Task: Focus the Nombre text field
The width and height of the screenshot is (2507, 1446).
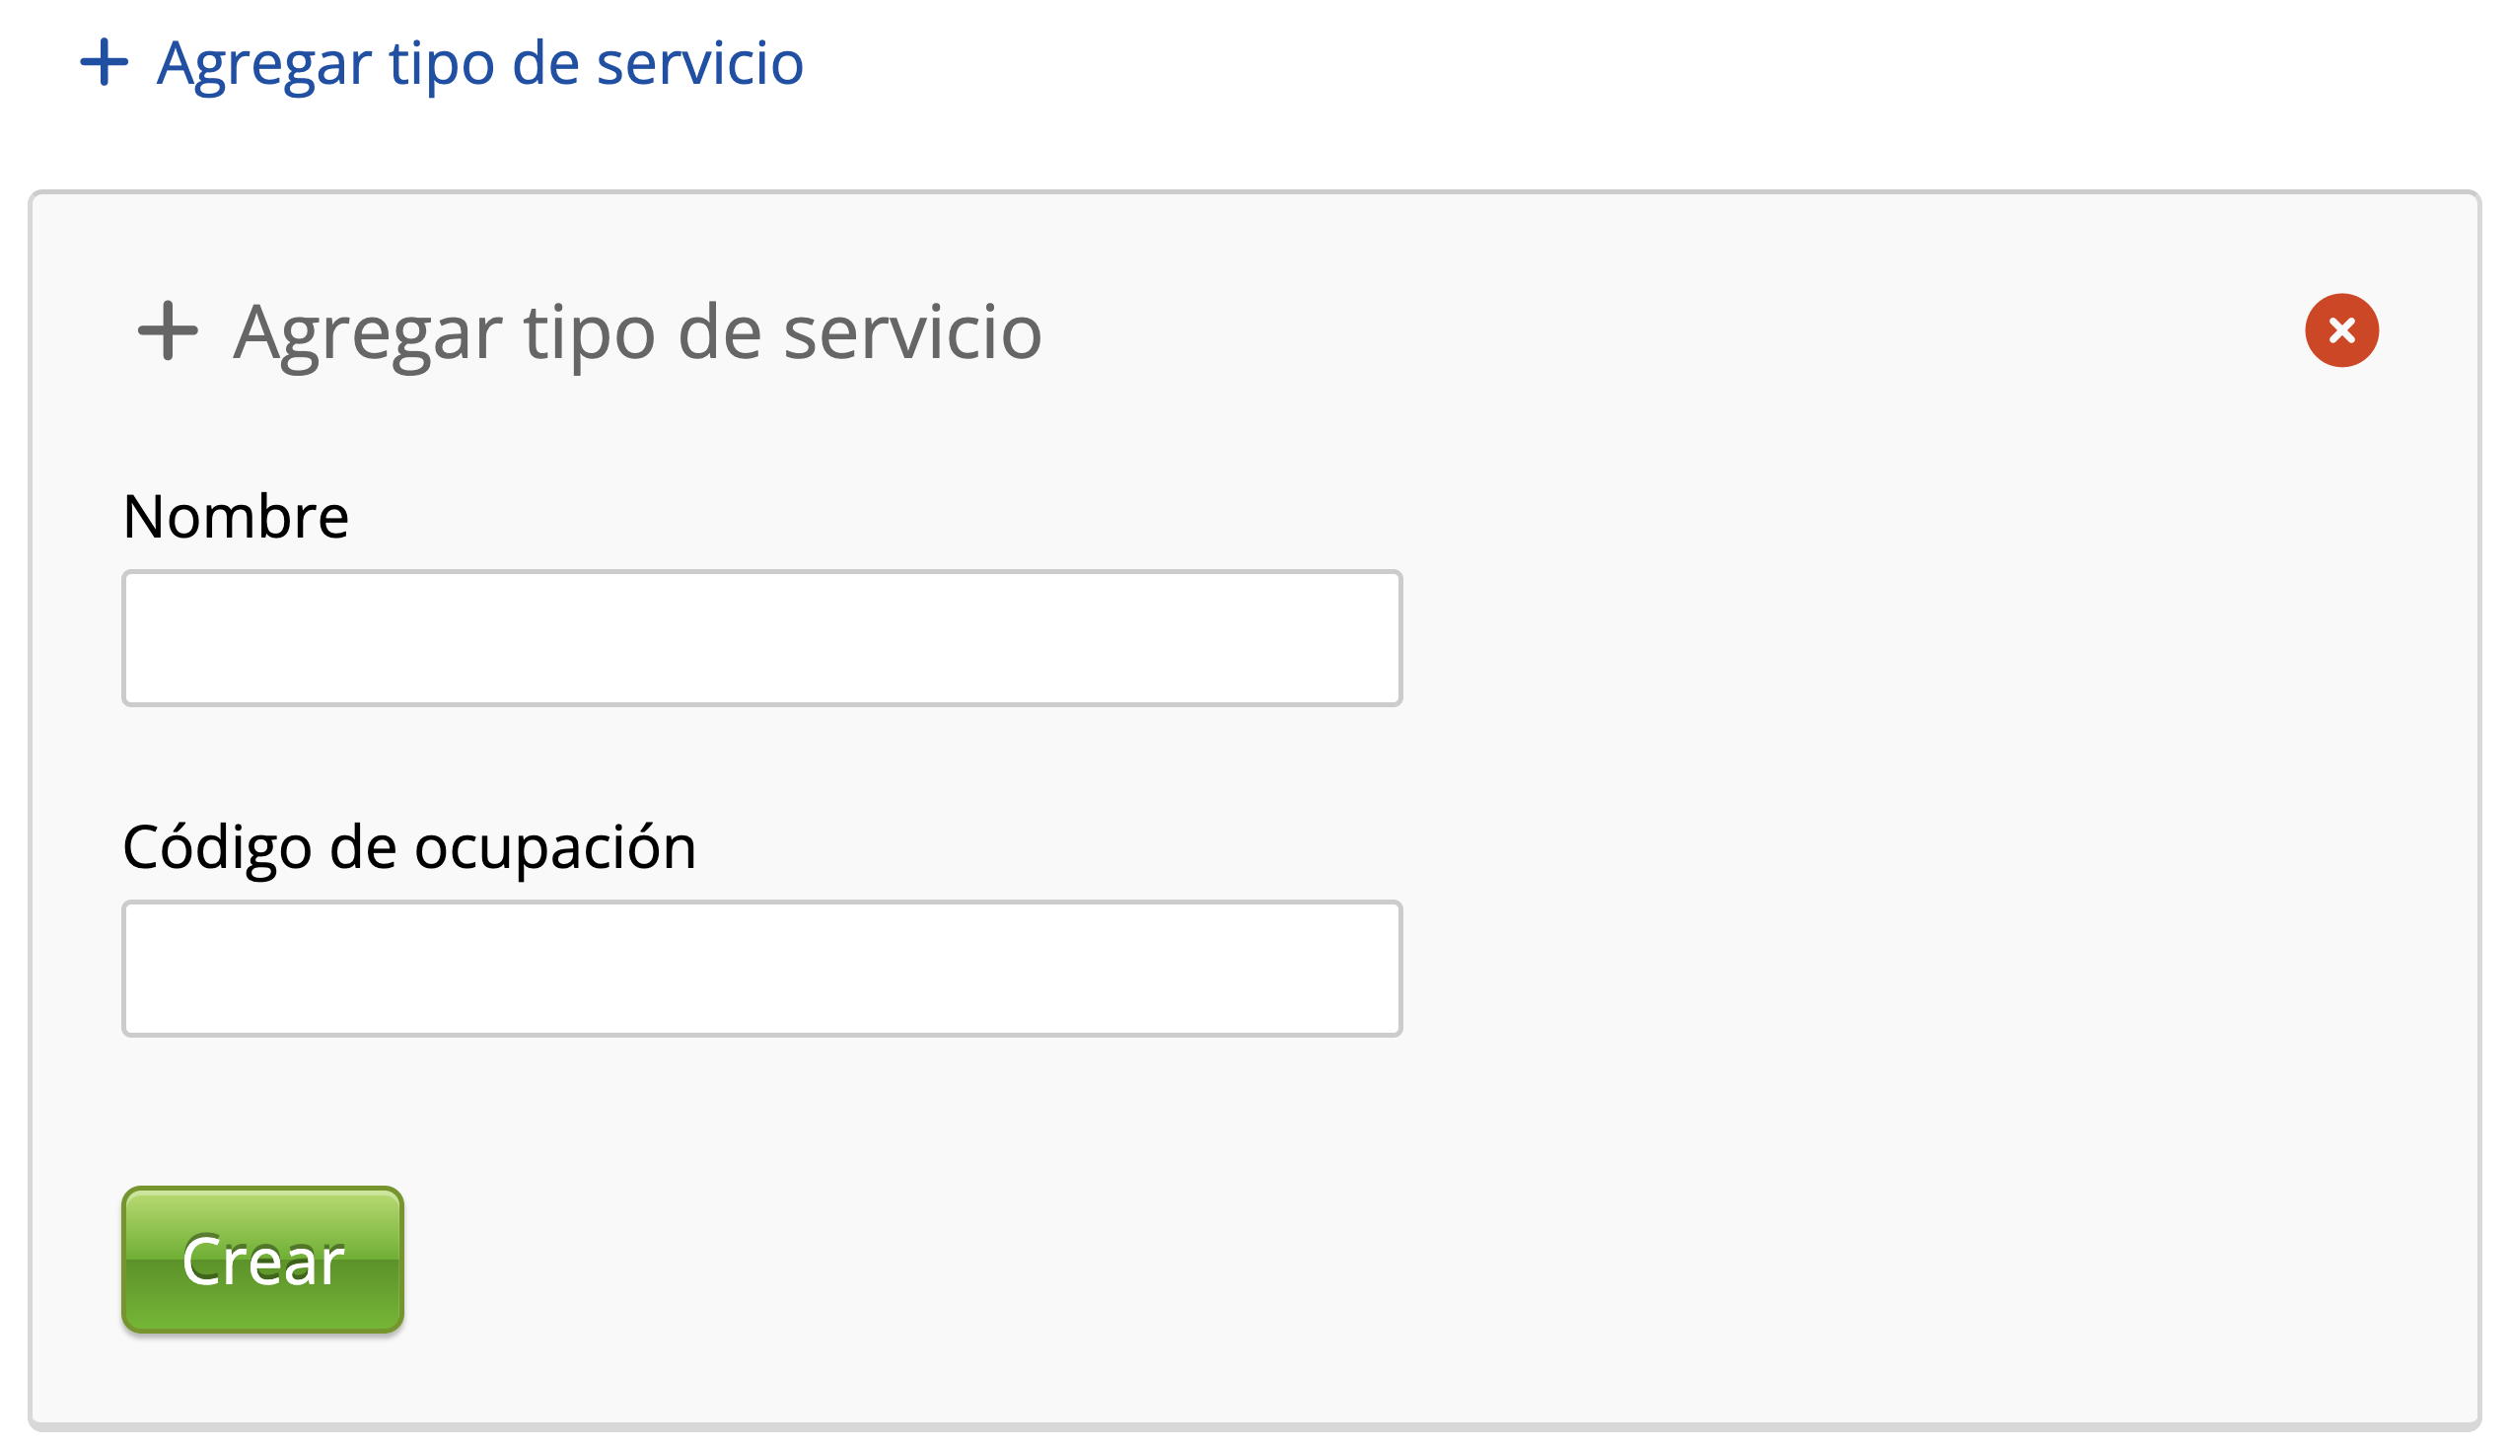Action: [761, 637]
